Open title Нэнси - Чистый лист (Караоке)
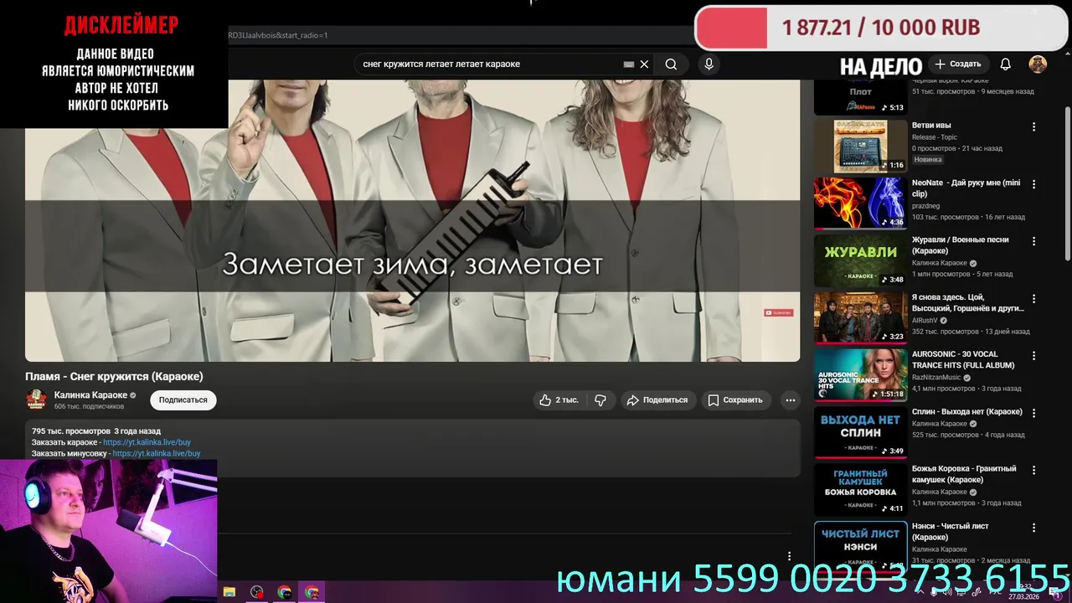Viewport: 1072px width, 603px height. (951, 532)
